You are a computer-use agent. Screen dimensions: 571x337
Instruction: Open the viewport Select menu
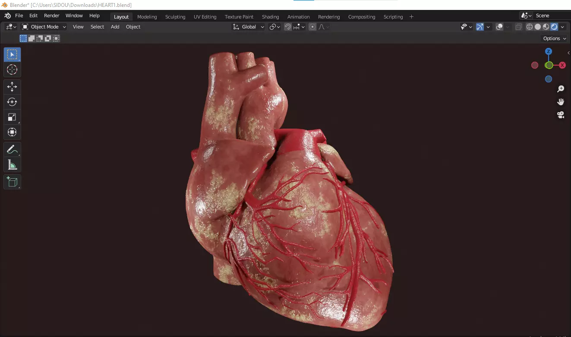pos(97,27)
